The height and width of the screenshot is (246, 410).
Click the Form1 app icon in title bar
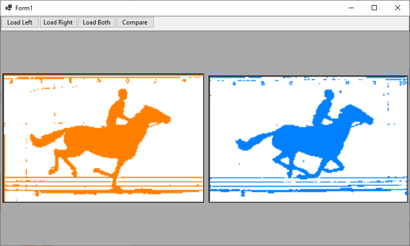tap(9, 8)
